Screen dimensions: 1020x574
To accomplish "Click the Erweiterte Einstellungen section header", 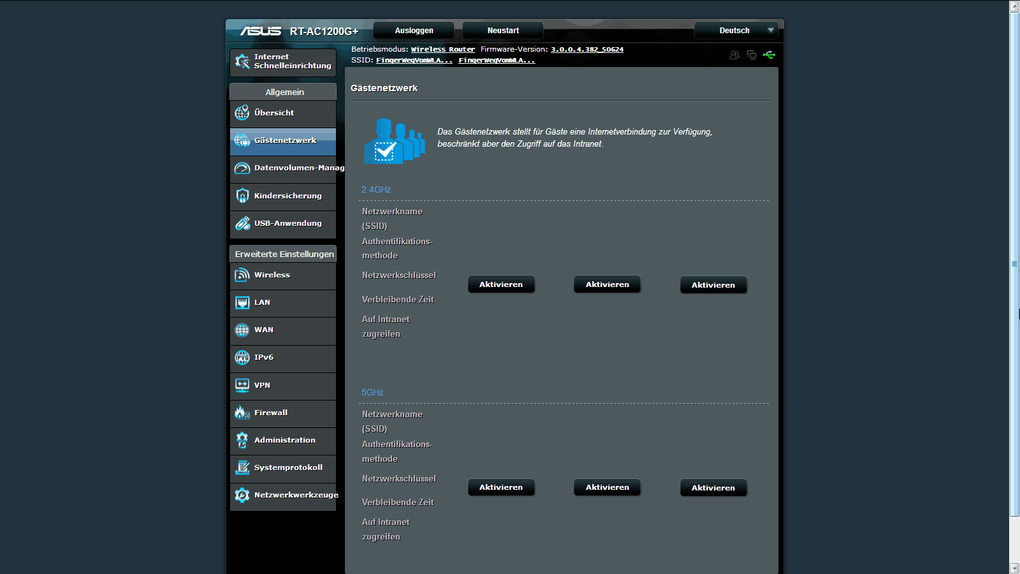I will (x=283, y=254).
